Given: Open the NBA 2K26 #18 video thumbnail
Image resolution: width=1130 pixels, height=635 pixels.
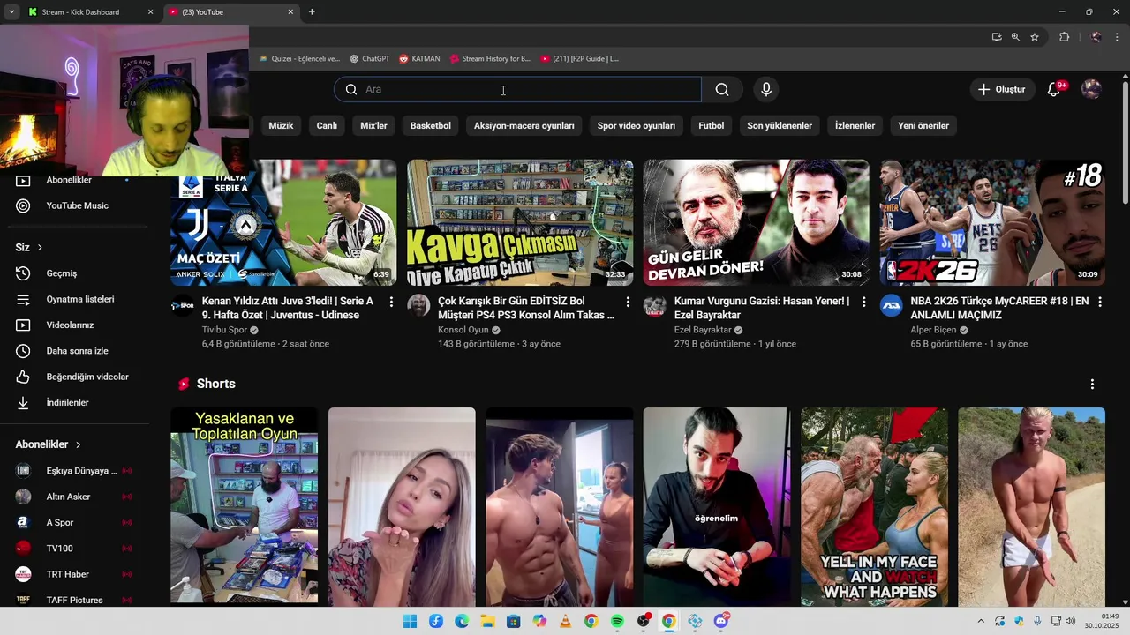Looking at the screenshot, I should (x=992, y=222).
